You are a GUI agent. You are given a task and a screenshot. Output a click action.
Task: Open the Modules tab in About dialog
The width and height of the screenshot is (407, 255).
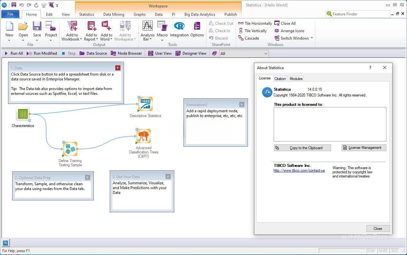point(296,79)
